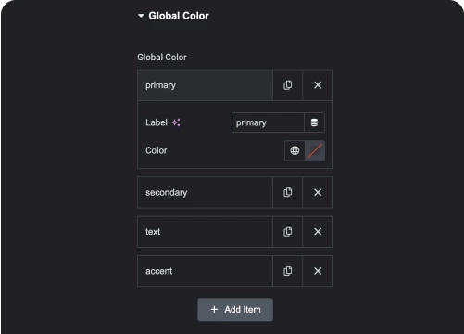
Task: Expand the text color item
Action: pos(205,232)
